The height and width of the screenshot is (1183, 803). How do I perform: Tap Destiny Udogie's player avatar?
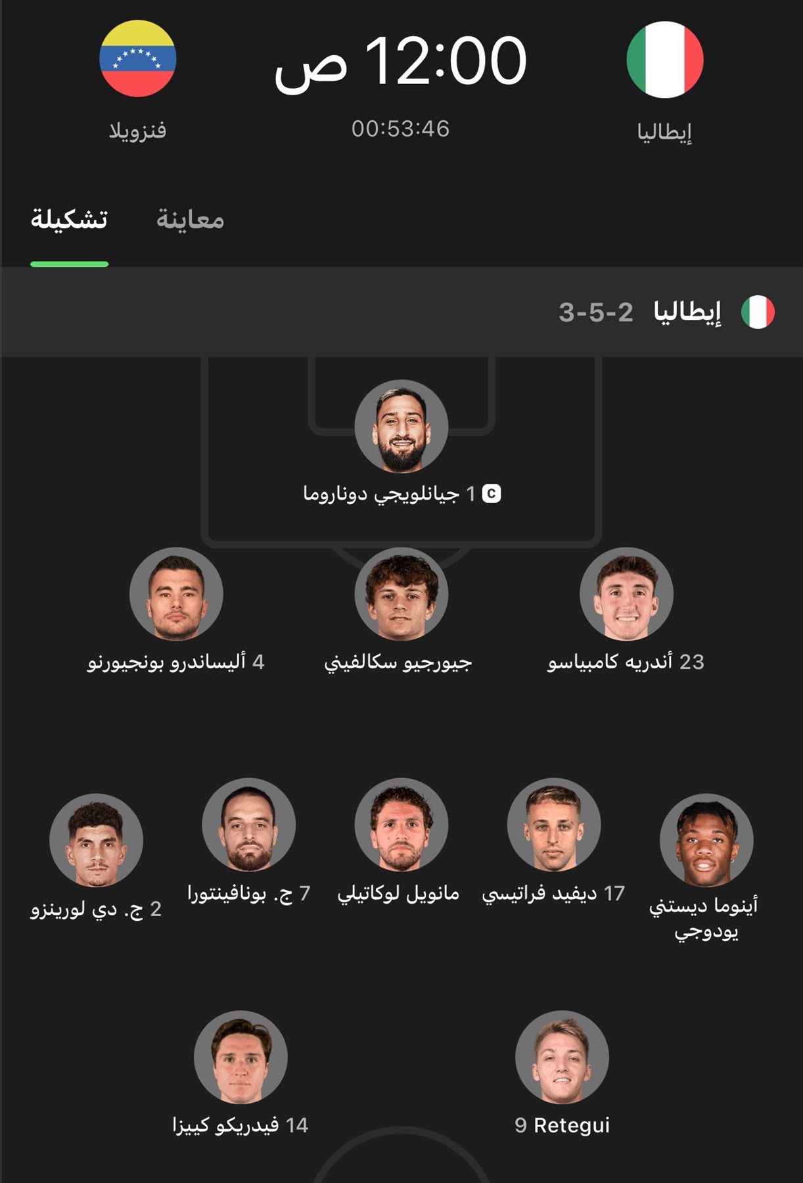point(706,840)
